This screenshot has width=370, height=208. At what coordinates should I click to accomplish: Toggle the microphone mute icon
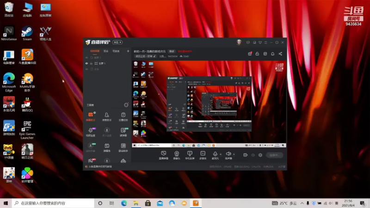[215, 154]
